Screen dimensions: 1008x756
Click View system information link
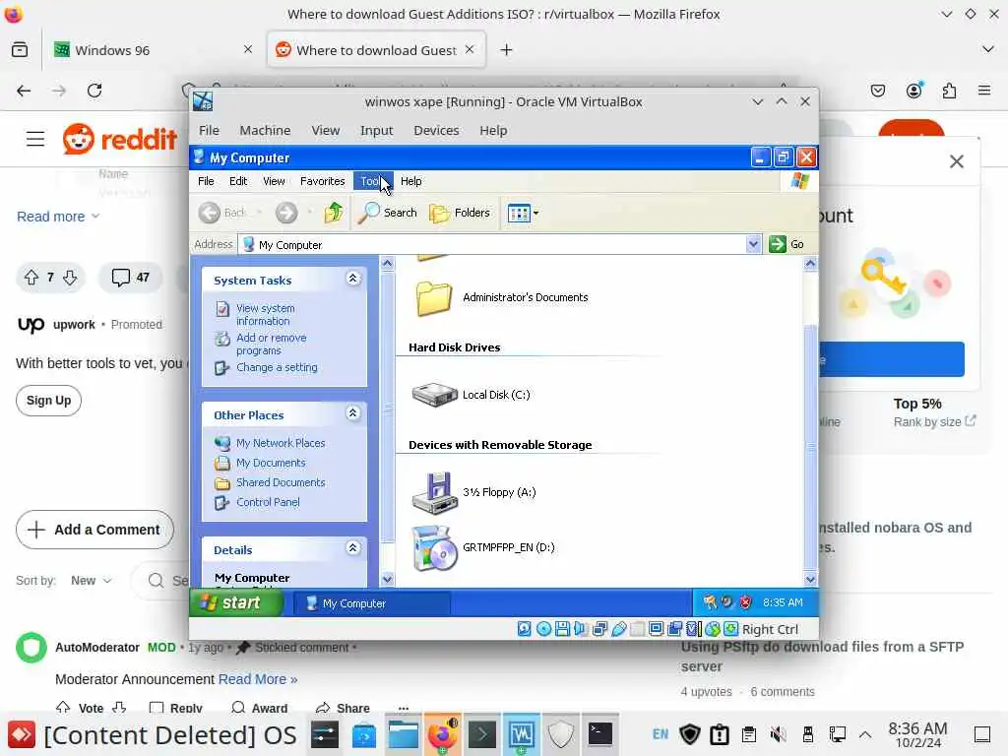[x=266, y=314]
